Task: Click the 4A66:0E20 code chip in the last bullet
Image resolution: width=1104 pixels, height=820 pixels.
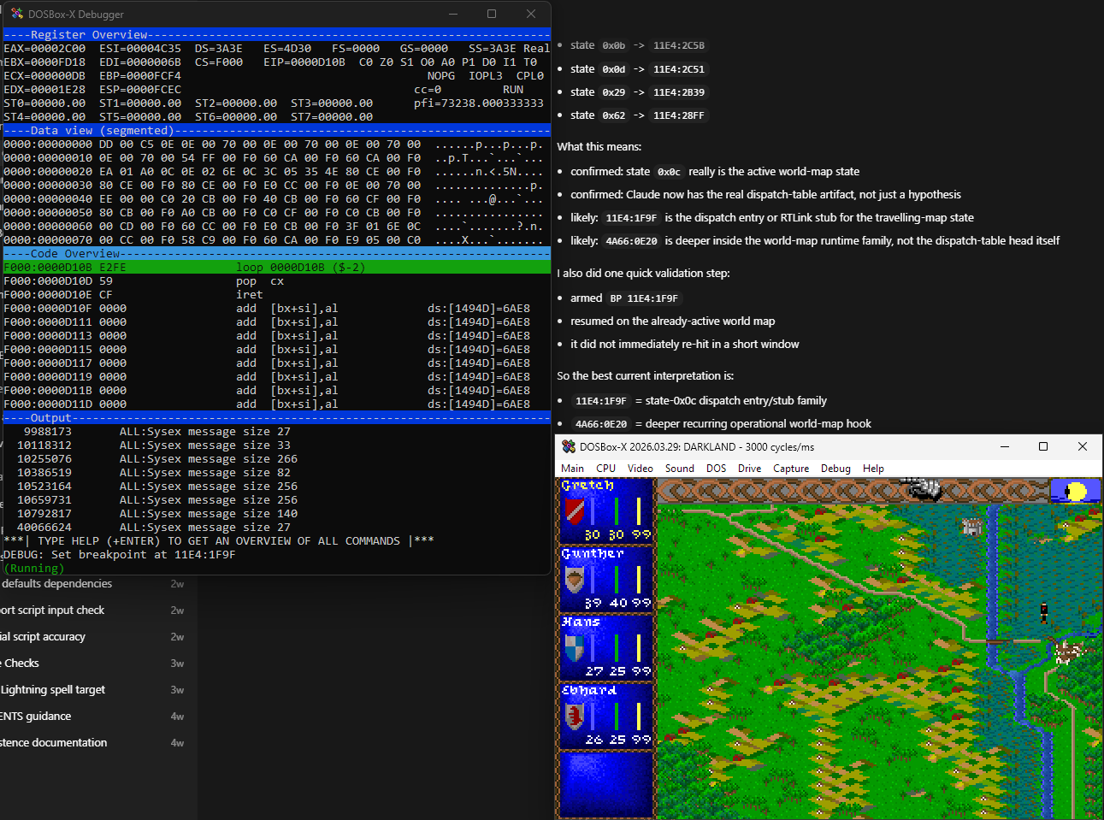Action: click(601, 424)
